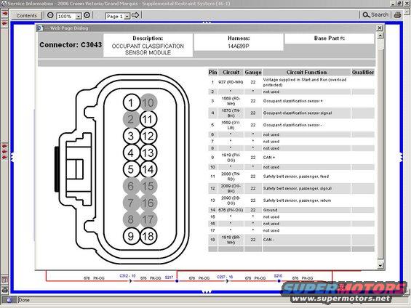
Task: Click the Pin column header
Action: click(x=213, y=72)
